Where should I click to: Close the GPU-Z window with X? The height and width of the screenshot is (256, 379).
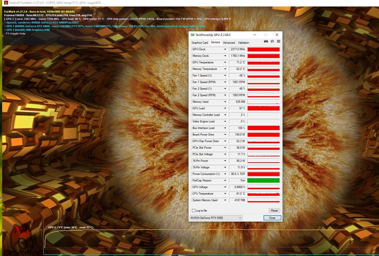pyautogui.click(x=277, y=35)
